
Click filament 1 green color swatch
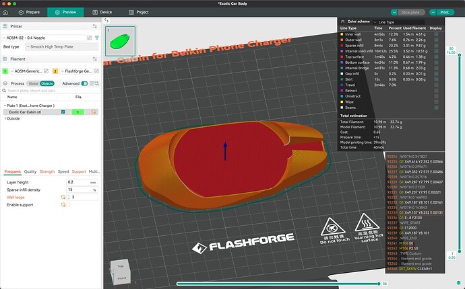coord(5,71)
